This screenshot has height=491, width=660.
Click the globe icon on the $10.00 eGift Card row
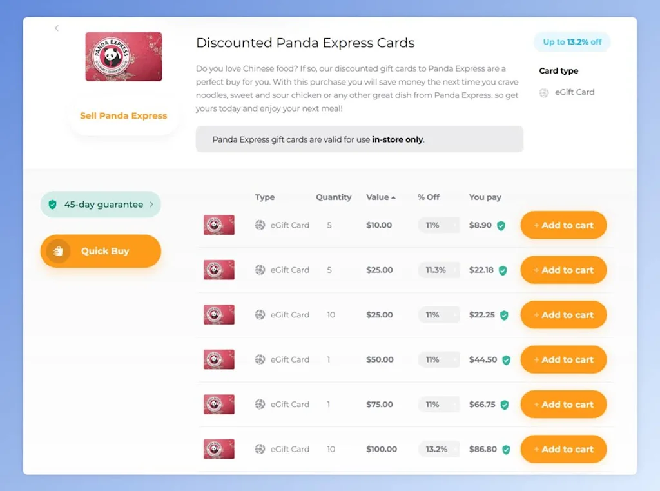[x=260, y=225]
